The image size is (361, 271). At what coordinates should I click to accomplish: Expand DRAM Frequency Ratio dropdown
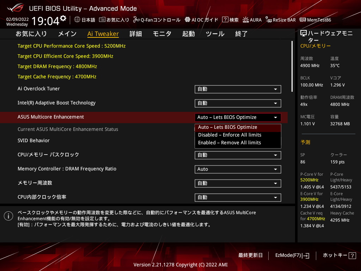pyautogui.click(x=238, y=169)
